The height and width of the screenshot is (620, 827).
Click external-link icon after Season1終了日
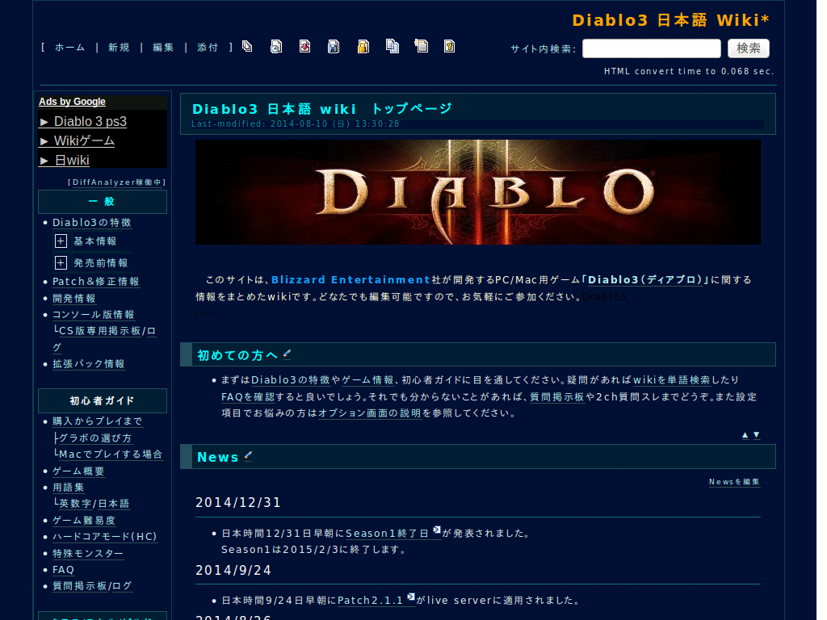click(437, 530)
